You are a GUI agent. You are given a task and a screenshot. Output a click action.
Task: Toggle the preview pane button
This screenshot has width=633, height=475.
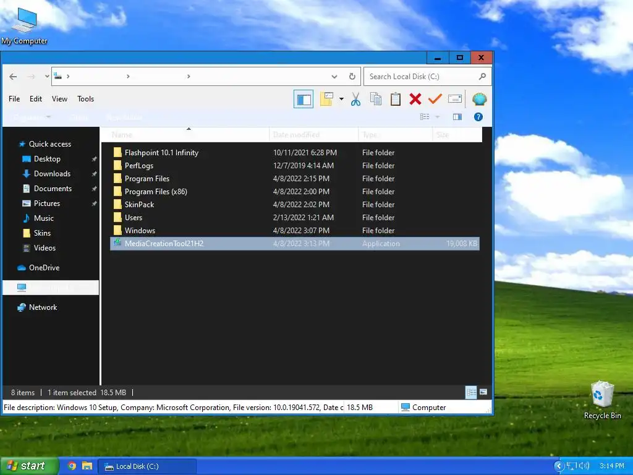[x=457, y=117]
